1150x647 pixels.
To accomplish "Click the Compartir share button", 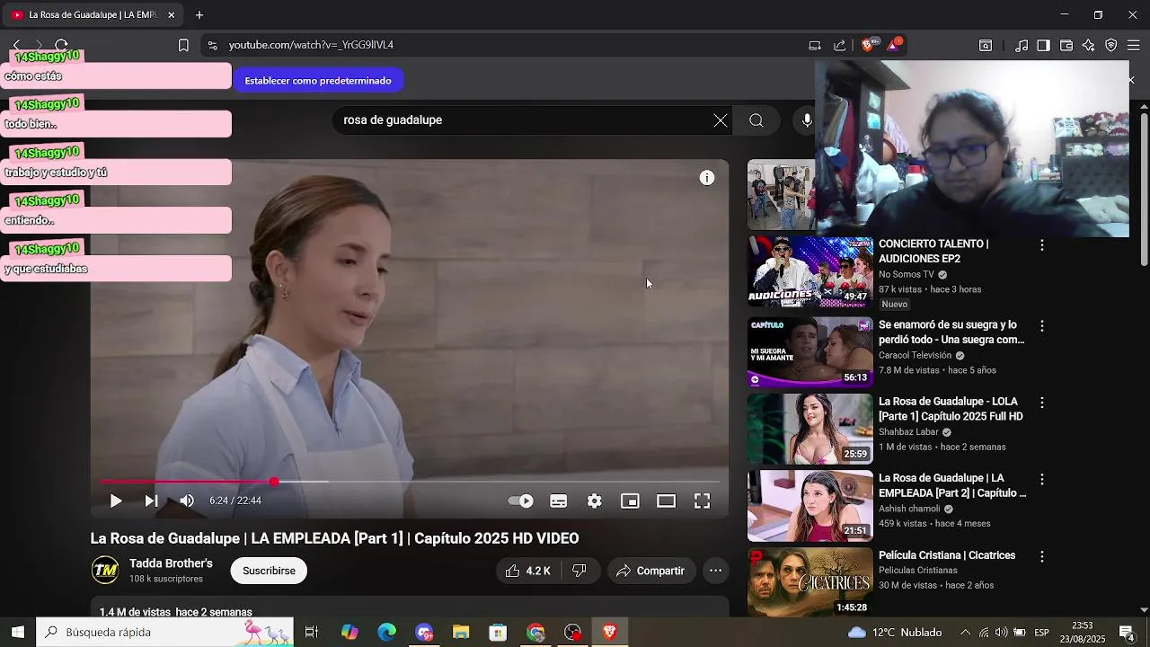I will point(650,571).
